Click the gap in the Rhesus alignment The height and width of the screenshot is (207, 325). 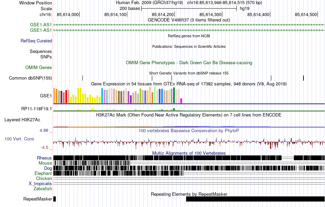tap(288, 158)
